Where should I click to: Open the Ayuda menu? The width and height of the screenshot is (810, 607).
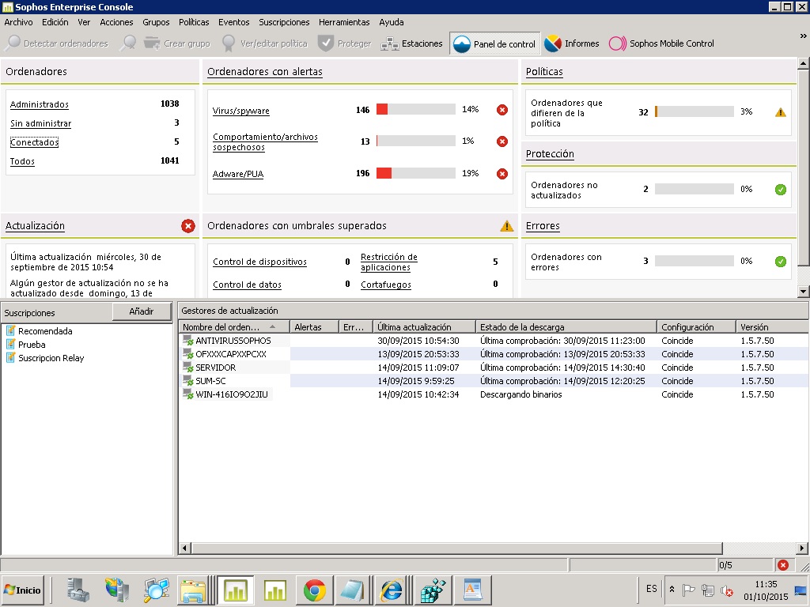(391, 22)
